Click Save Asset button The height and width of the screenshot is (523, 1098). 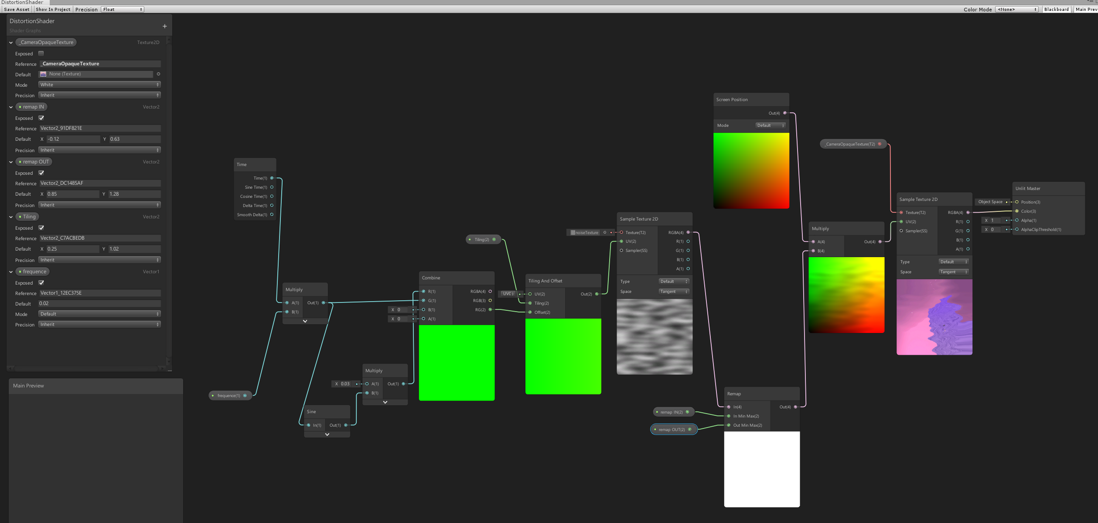(17, 9)
